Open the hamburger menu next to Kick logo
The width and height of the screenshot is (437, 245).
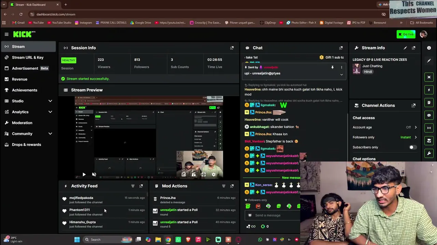point(6,34)
